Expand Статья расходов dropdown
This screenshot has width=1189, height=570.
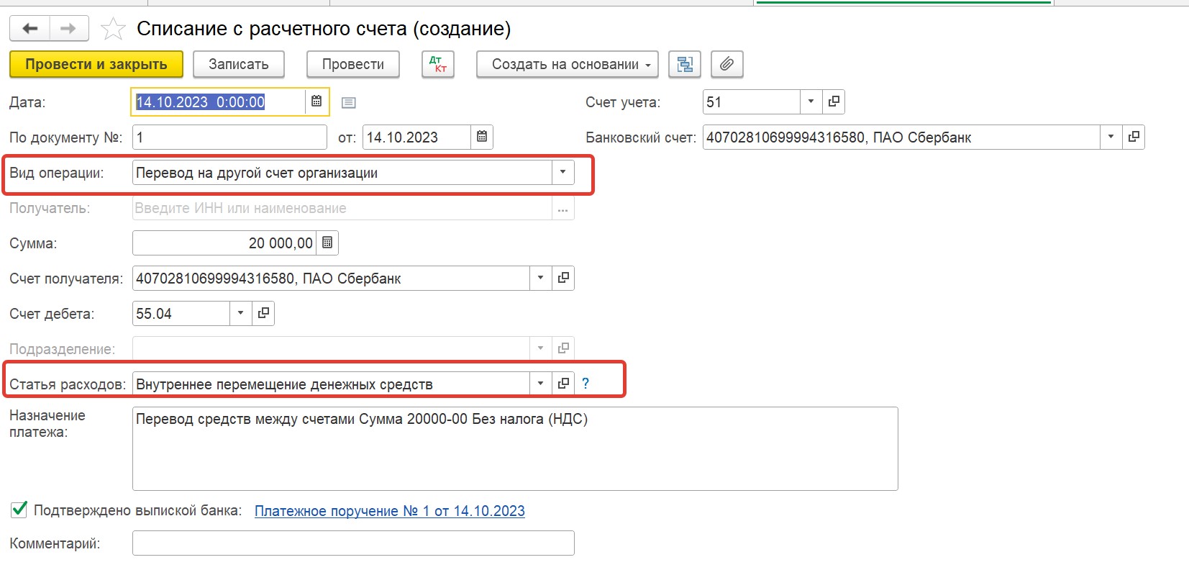pos(540,384)
